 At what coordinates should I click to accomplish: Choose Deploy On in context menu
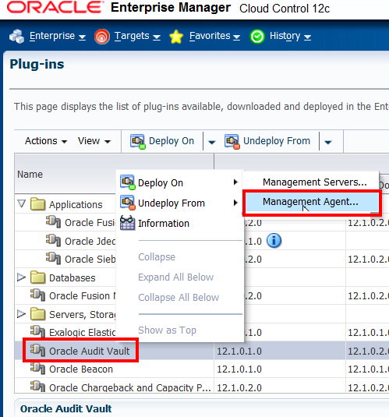[x=180, y=182]
